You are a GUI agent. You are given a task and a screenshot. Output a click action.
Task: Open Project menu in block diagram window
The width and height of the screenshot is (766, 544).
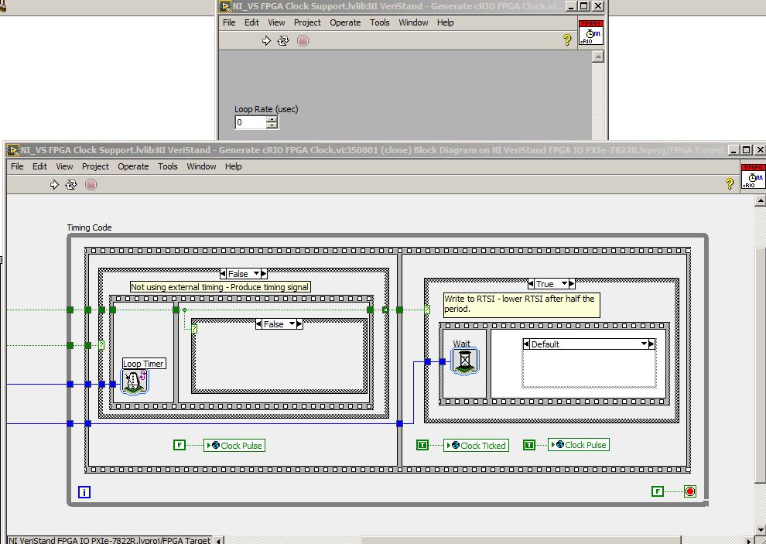click(x=95, y=166)
